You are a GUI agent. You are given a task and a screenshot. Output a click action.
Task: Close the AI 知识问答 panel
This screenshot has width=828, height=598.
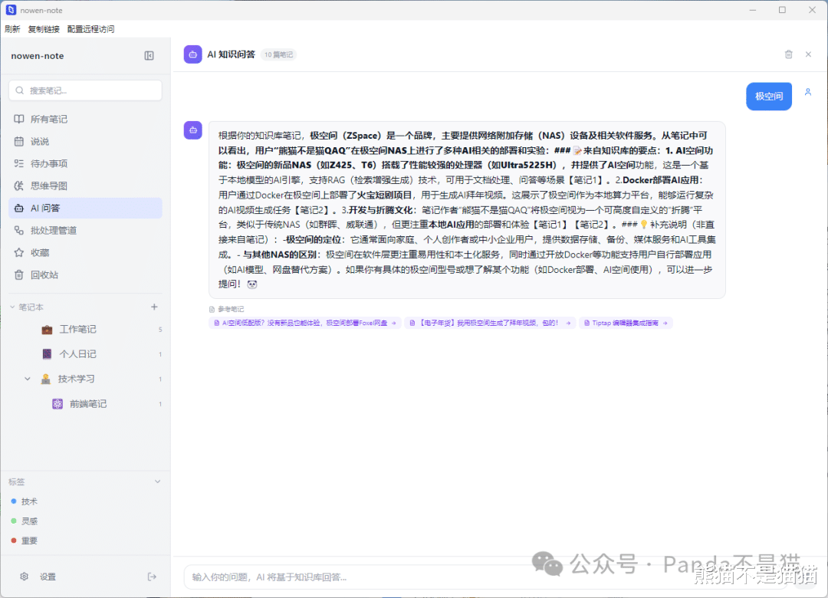(x=808, y=54)
